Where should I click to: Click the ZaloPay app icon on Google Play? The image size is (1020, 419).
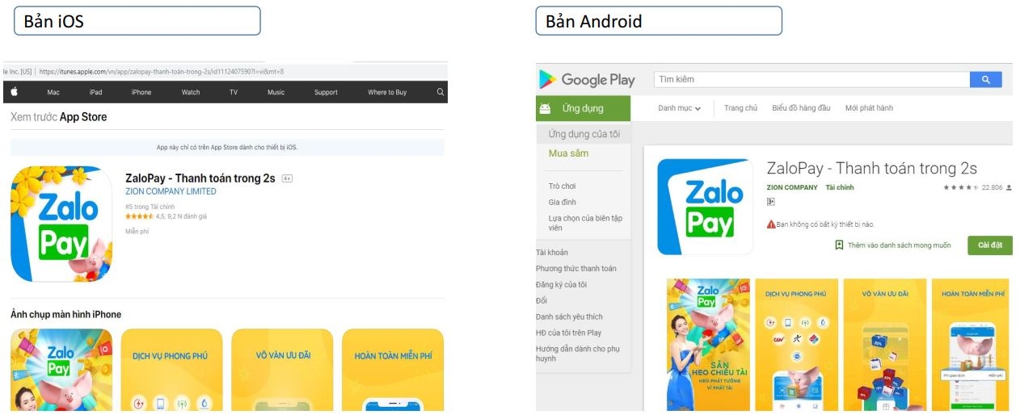tap(705, 207)
